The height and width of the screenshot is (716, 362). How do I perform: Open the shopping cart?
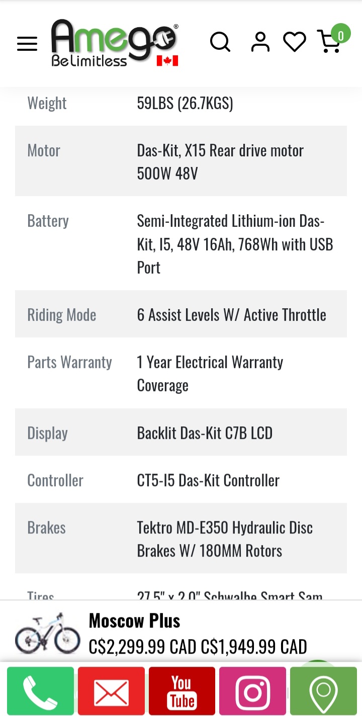329,43
